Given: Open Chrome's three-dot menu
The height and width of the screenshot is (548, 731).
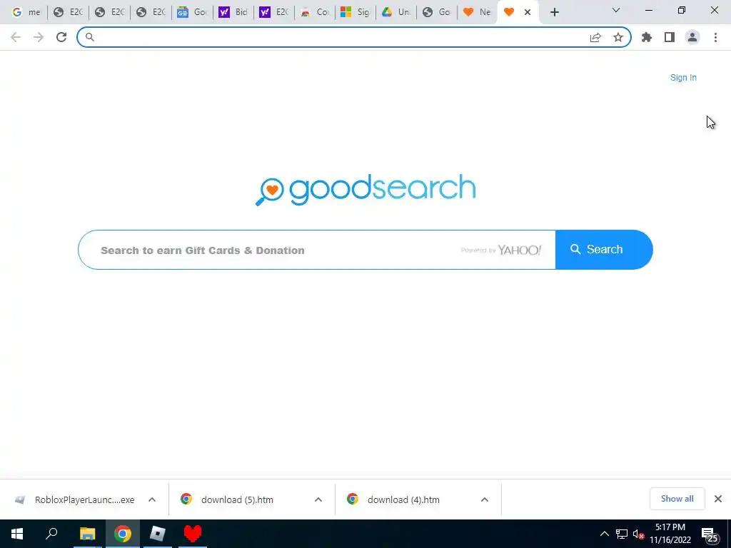Looking at the screenshot, I should (715, 37).
